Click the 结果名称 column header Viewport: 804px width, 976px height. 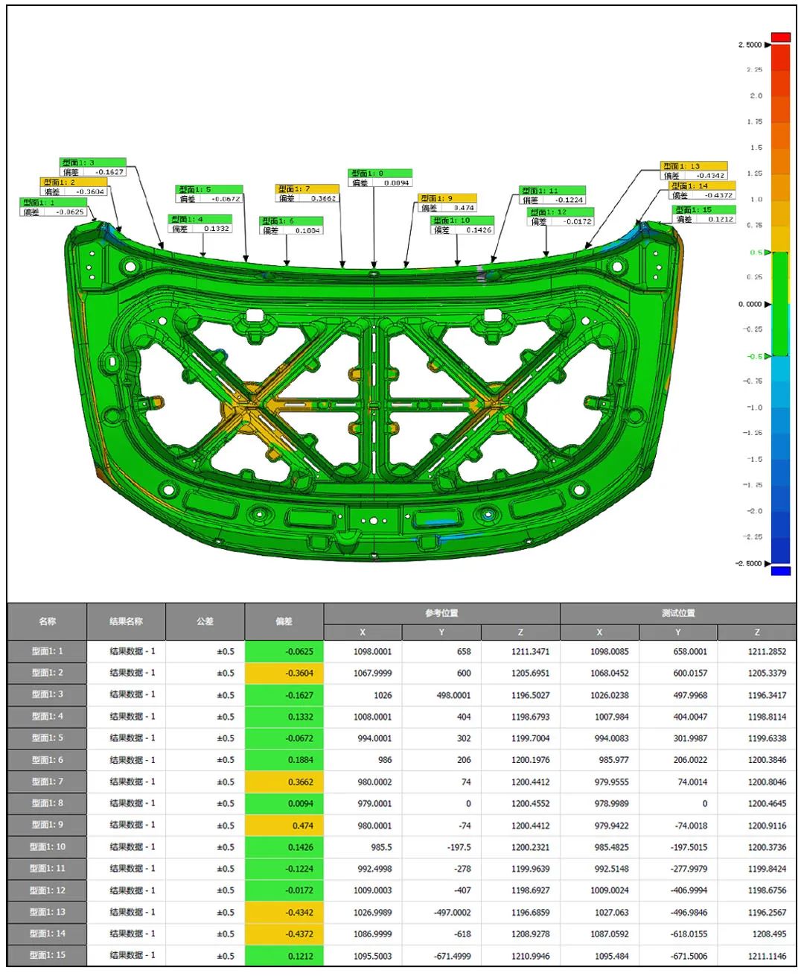pos(127,621)
